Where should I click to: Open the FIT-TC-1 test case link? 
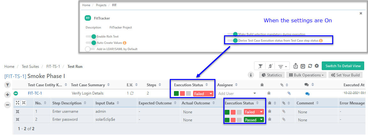[x=35, y=93]
